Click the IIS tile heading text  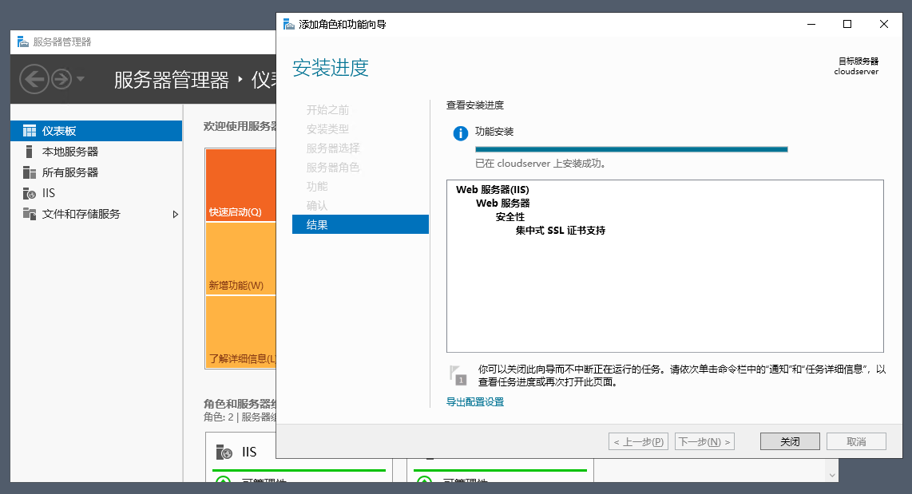249,452
